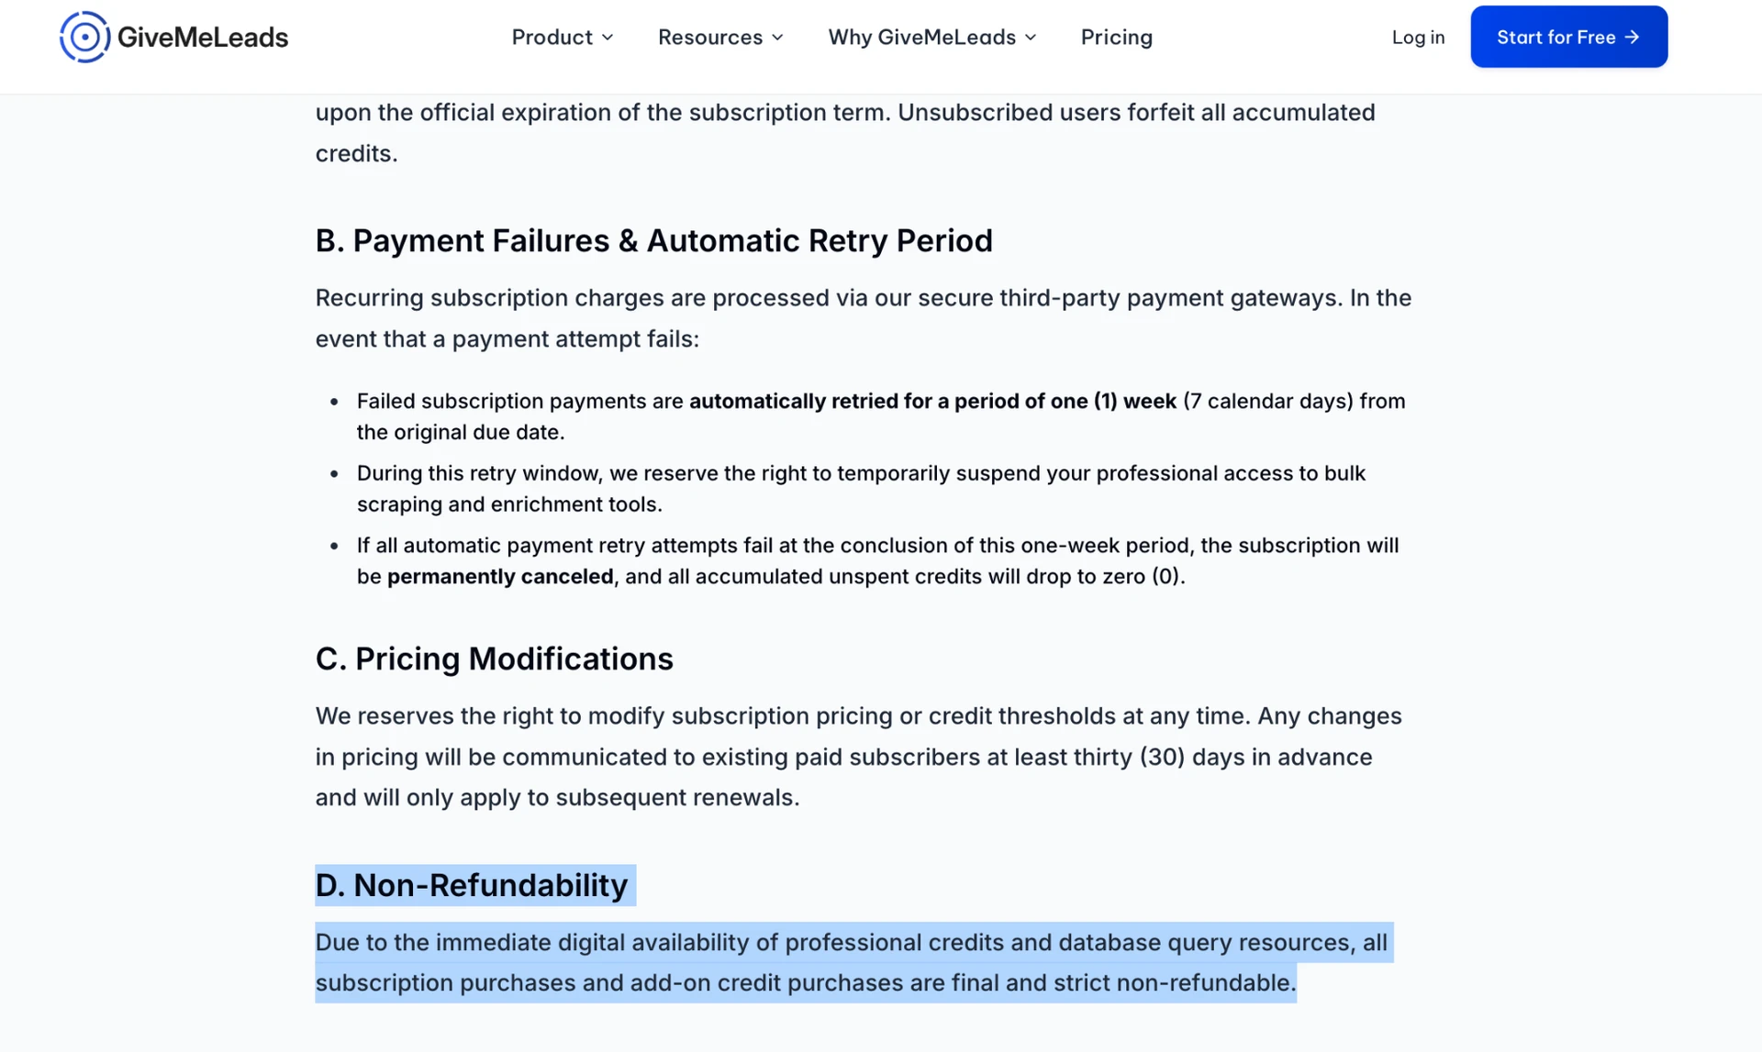Open the Resources dropdown menu
The image size is (1762, 1052).
click(720, 38)
